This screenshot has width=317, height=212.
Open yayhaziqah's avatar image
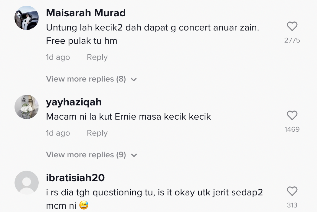pyautogui.click(x=27, y=107)
